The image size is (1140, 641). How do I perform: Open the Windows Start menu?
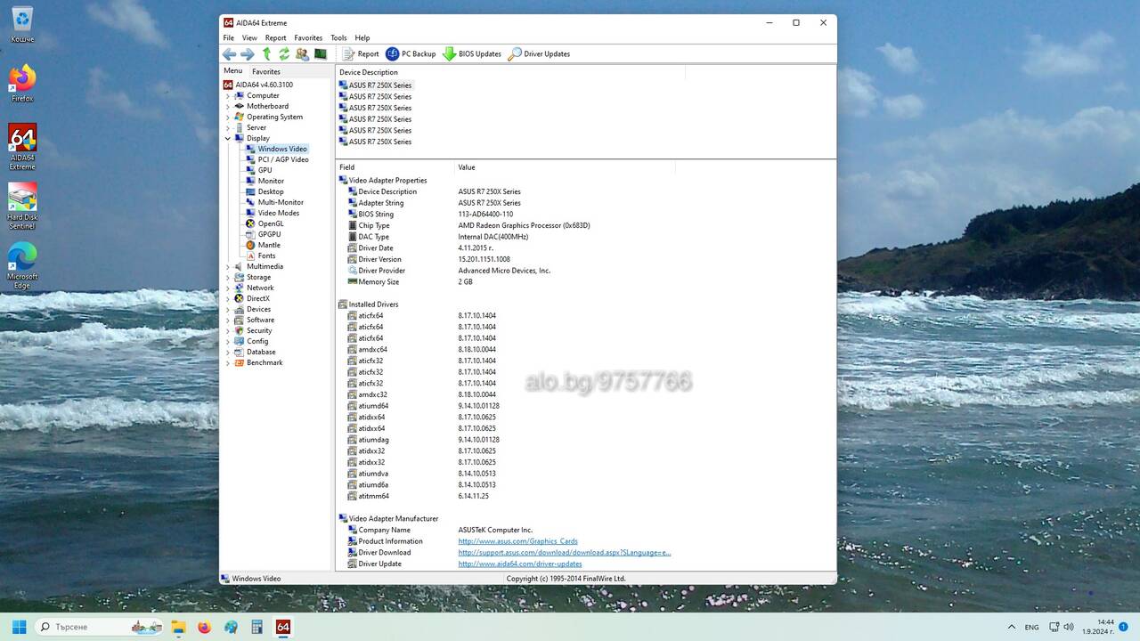[x=19, y=627]
